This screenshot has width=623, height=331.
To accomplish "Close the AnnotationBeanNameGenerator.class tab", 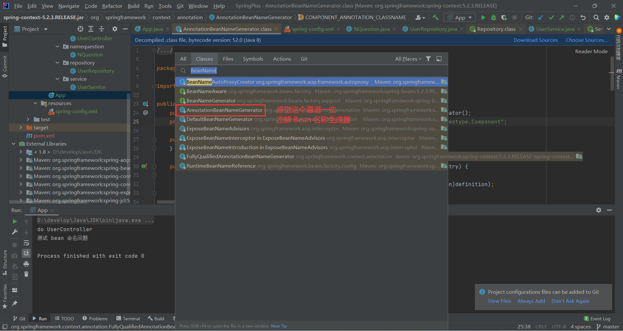I will (276, 29).
